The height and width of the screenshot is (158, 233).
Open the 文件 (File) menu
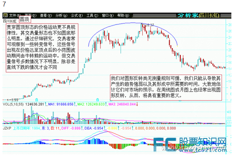(15, 15)
